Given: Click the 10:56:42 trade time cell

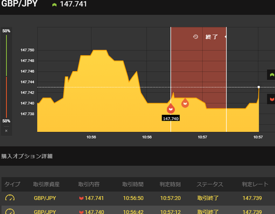Looking at the screenshot, I should 133,212.
